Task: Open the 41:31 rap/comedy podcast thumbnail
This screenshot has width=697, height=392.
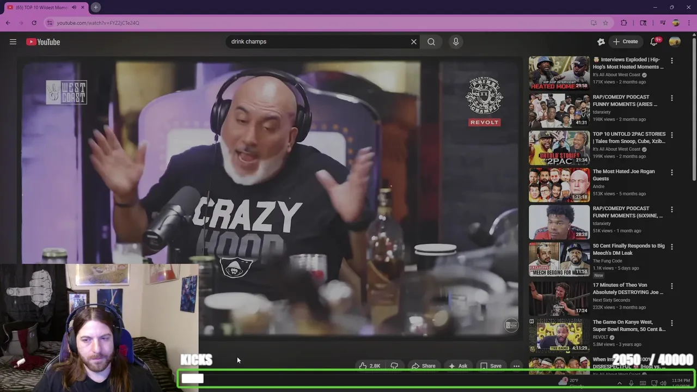Action: [x=559, y=110]
